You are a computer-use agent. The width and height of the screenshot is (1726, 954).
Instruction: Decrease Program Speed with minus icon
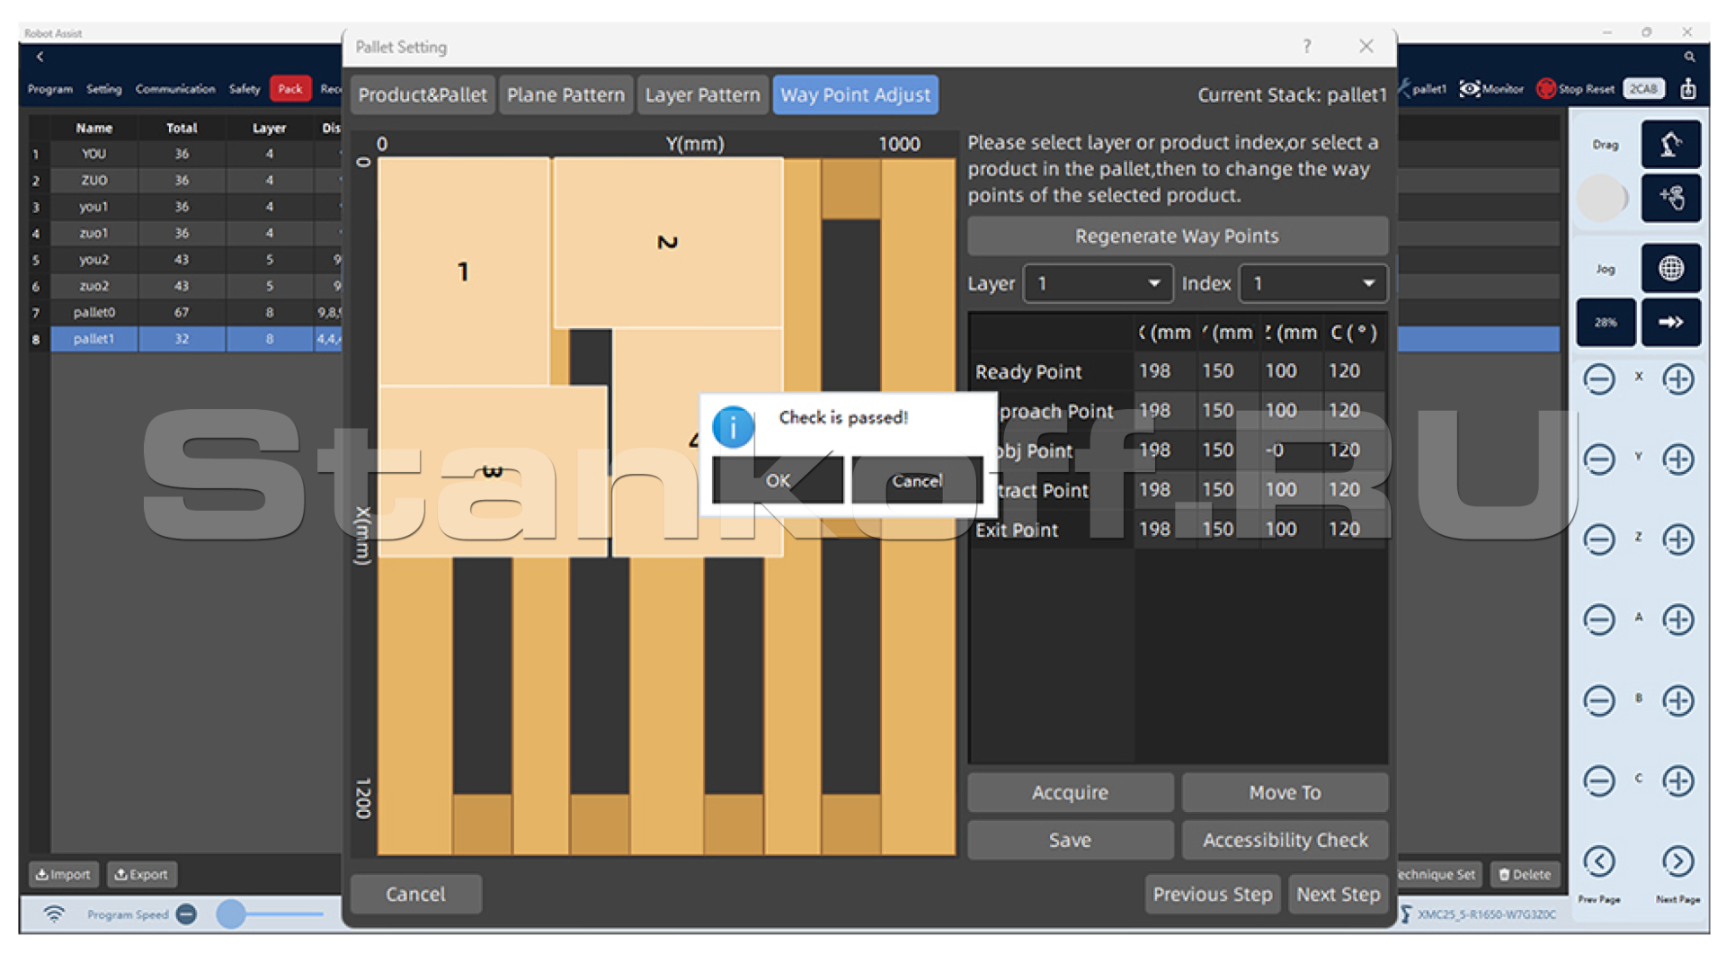pos(186,914)
